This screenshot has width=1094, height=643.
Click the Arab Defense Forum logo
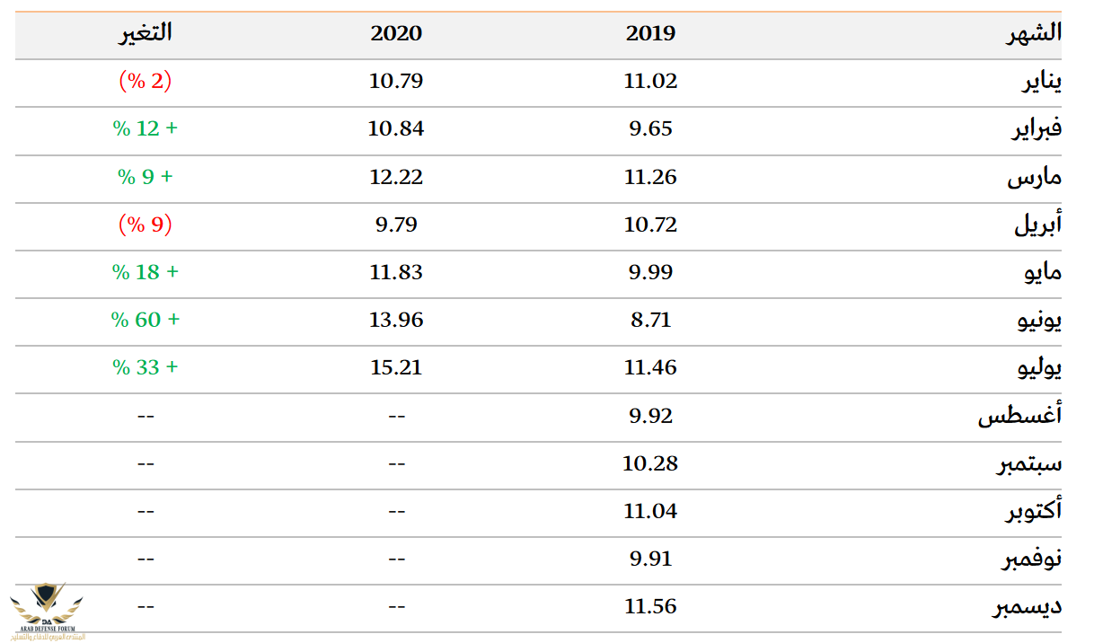tap(47, 611)
